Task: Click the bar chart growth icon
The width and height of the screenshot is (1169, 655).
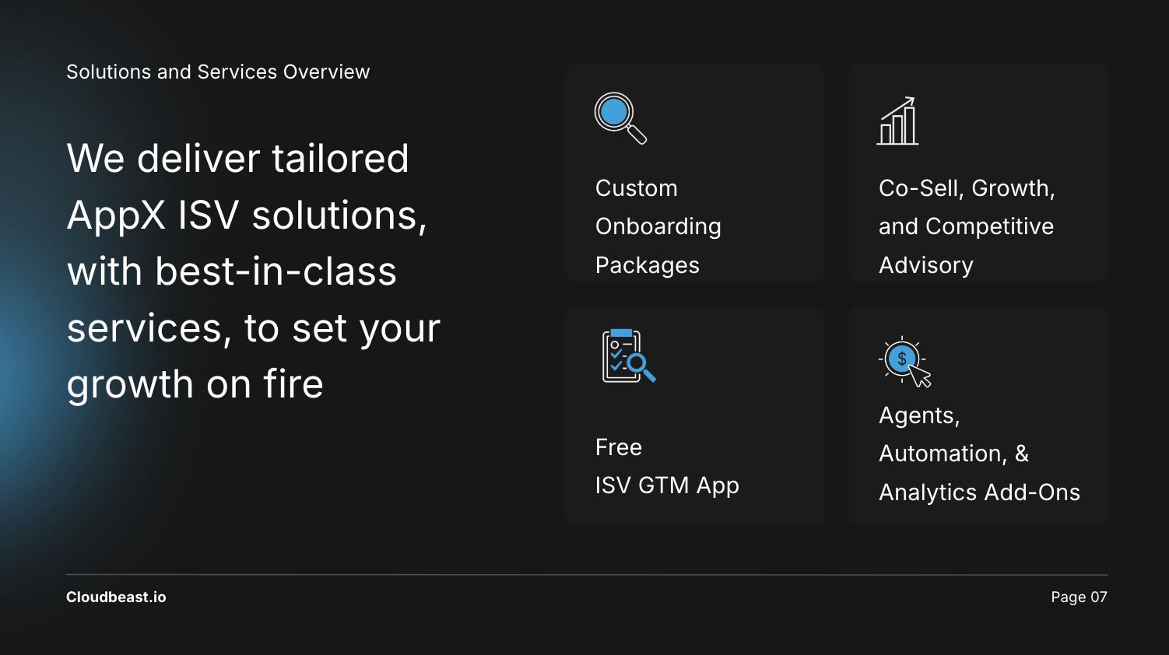Action: click(898, 121)
